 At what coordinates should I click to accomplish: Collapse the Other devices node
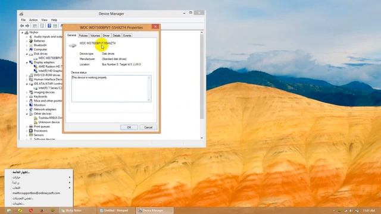click(27, 114)
